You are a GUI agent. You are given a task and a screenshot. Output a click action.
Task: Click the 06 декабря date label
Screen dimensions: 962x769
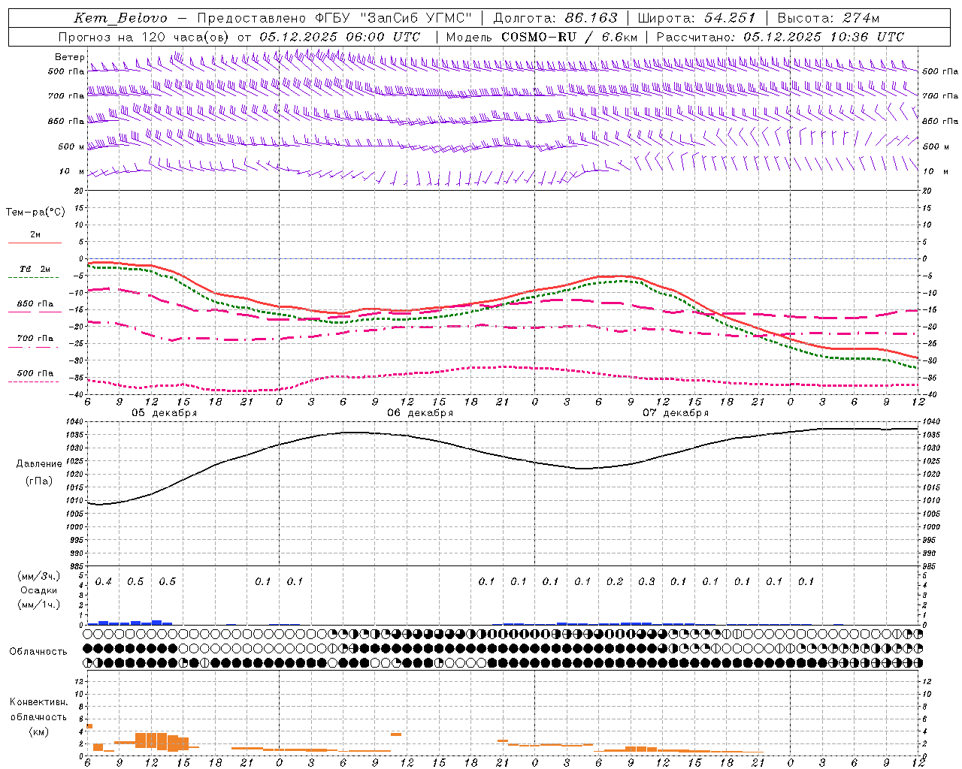click(x=420, y=413)
